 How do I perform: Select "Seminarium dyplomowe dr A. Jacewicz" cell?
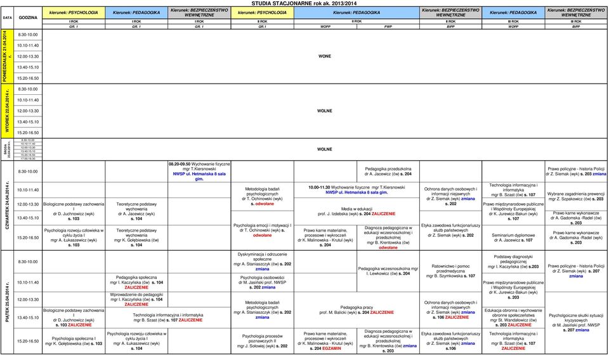click(513, 237)
